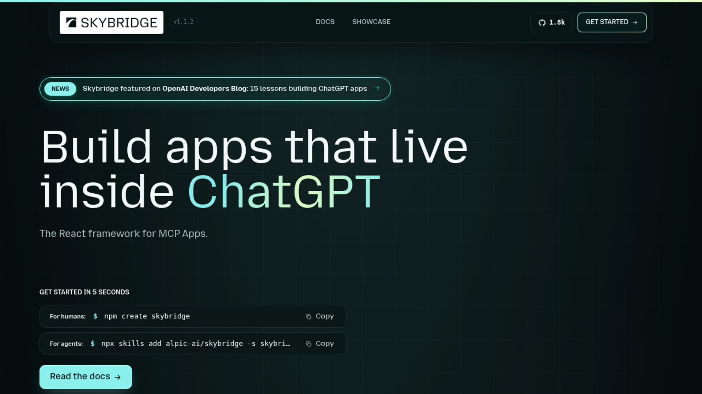
Task: Click the gradient 'ChatGPT' headline word
Action: pos(284,192)
